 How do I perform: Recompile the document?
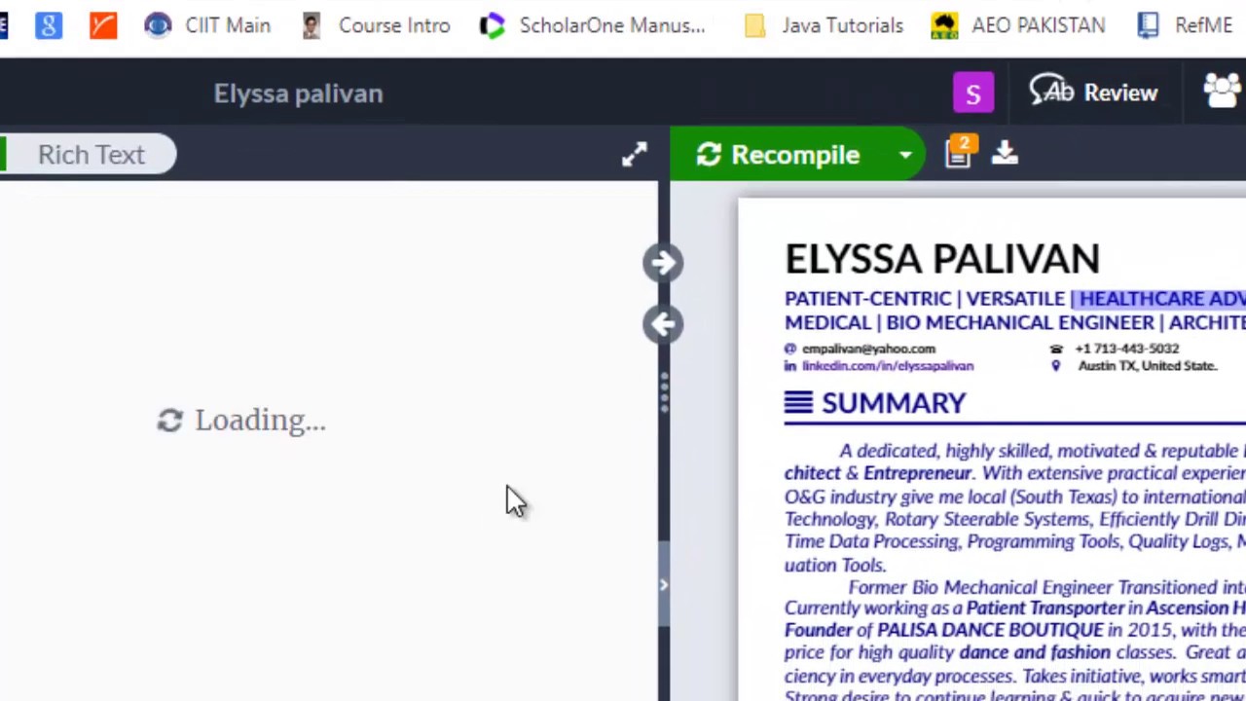coord(779,155)
